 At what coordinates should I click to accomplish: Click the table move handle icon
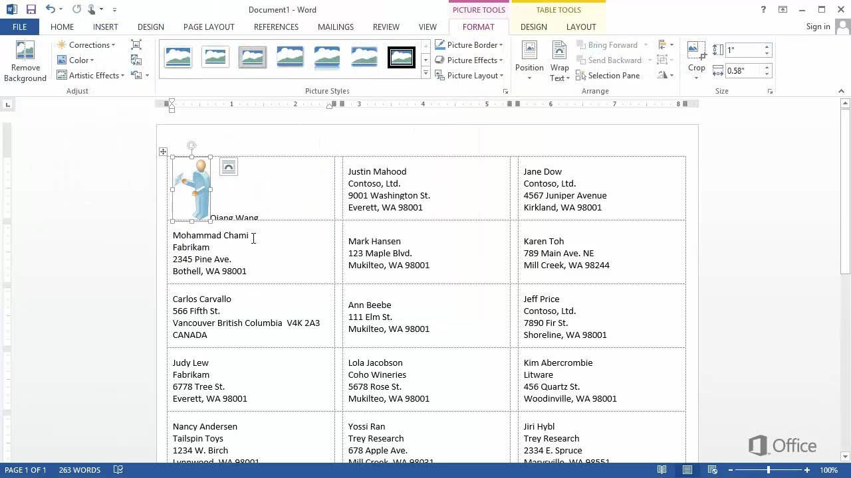163,152
